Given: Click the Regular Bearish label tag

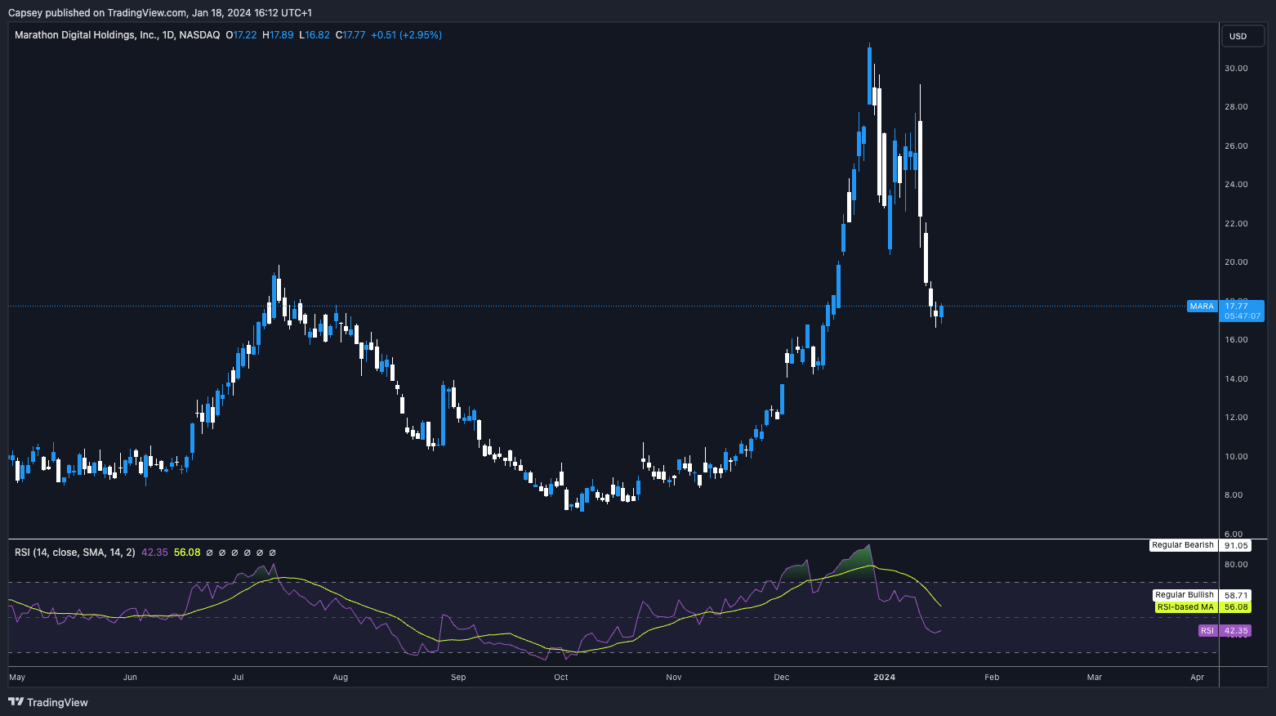Looking at the screenshot, I should click(x=1183, y=545).
